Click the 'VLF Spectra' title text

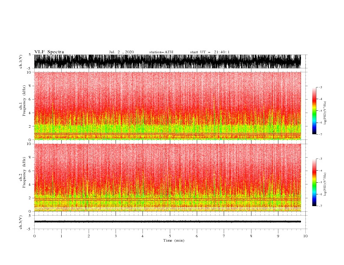click(x=49, y=52)
